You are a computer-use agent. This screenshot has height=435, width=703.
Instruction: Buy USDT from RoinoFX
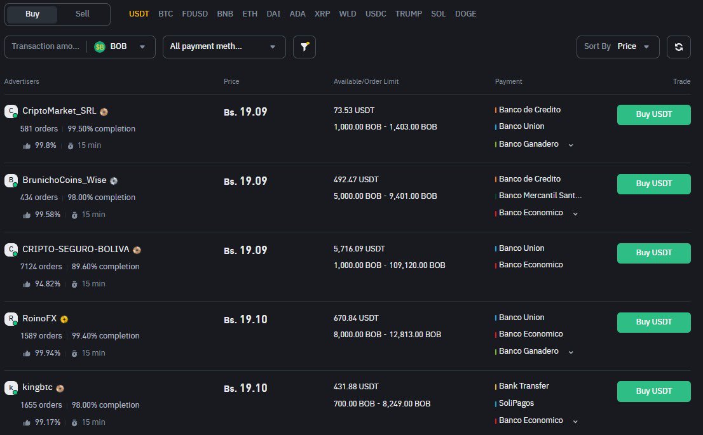point(653,322)
